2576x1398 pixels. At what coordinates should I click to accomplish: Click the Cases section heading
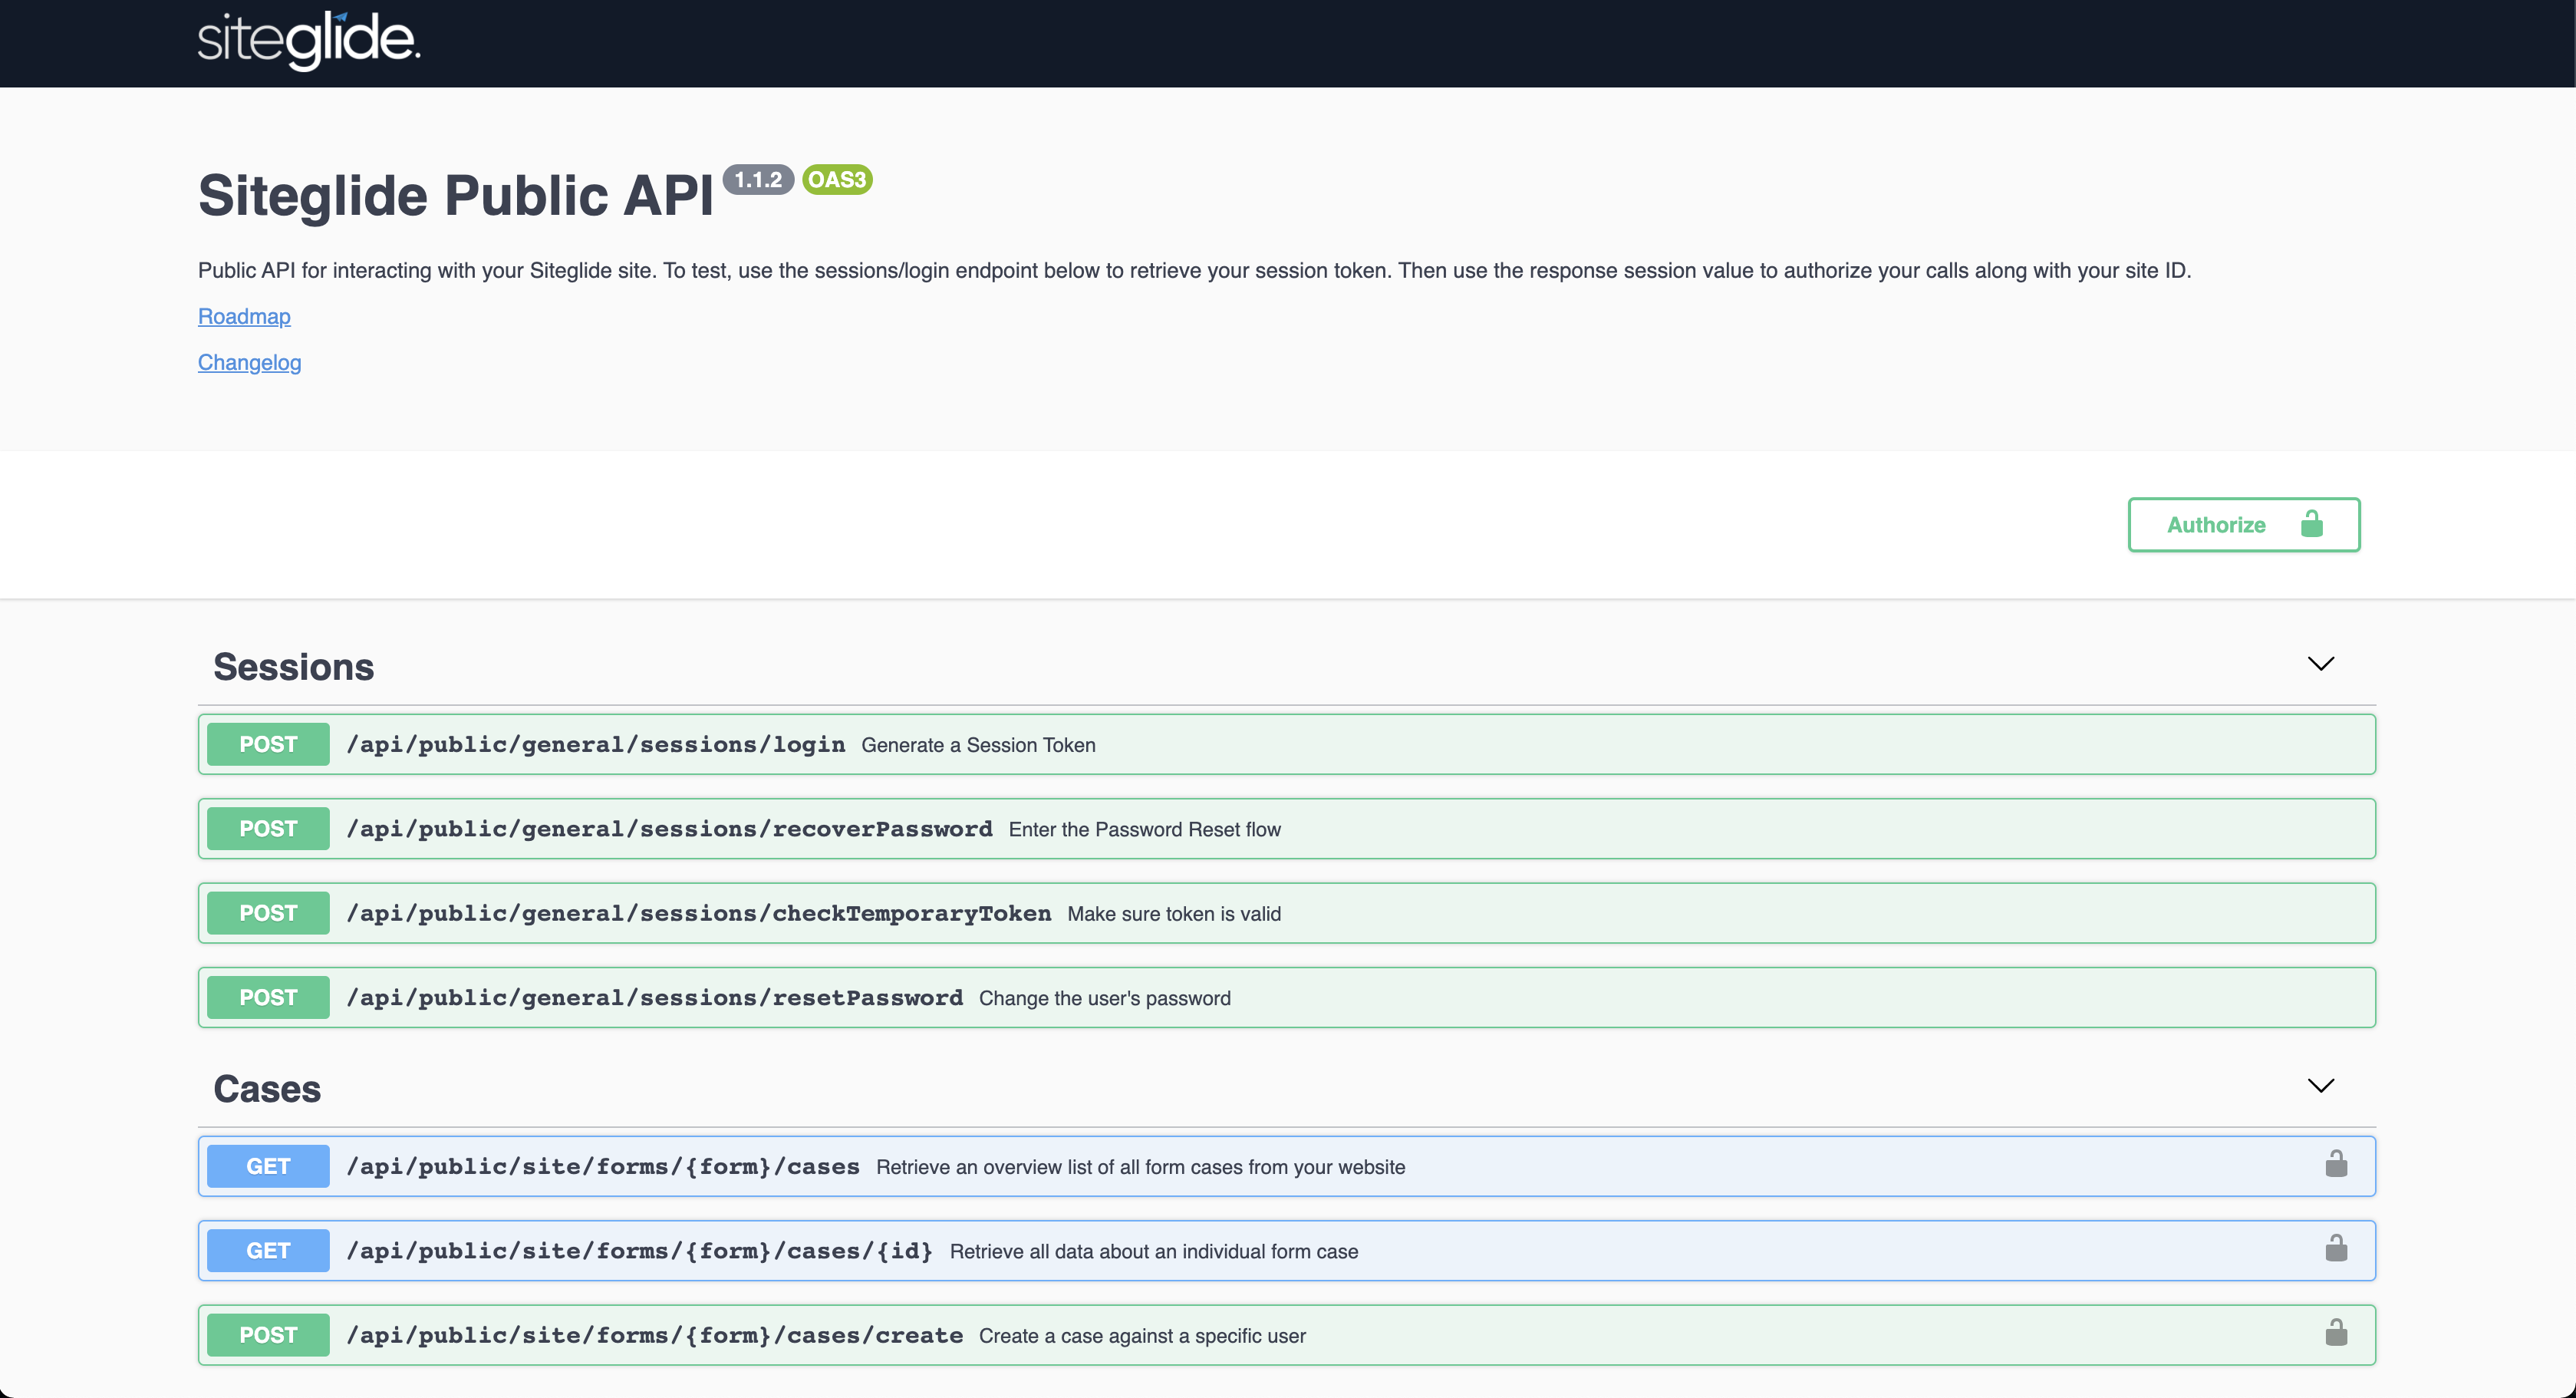[267, 1089]
